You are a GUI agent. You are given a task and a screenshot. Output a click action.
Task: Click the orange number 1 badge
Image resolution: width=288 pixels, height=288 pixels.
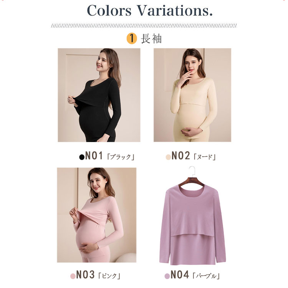(132, 39)
